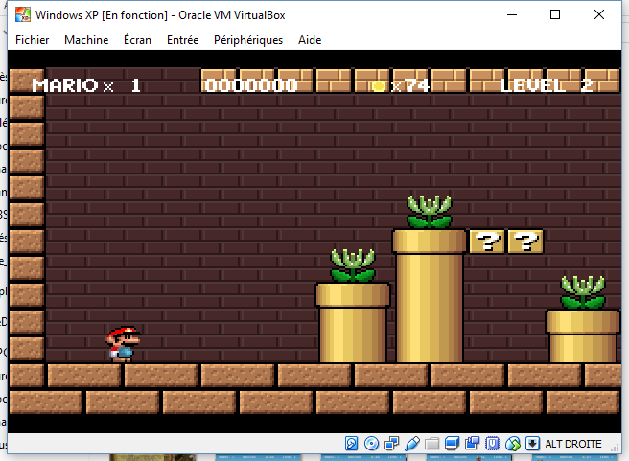This screenshot has height=461, width=629.
Task: Click the single-monitor display indicator icon
Action: [453, 444]
